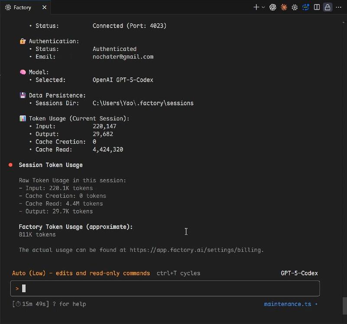The height and width of the screenshot is (324, 347).
Task: Click the 'Cache Read: 4.4M tokens' line
Action: click(x=61, y=204)
